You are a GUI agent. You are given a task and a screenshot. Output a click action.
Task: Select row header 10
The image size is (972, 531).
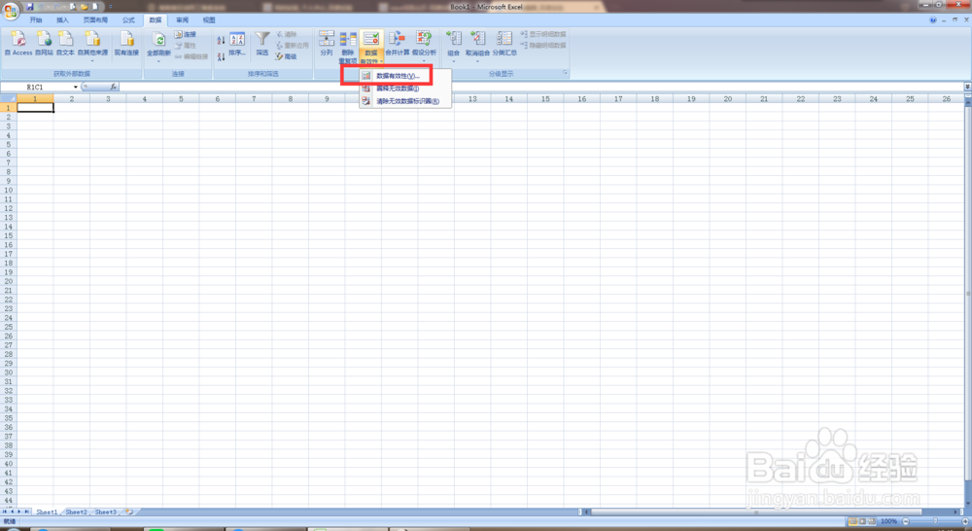[x=8, y=190]
